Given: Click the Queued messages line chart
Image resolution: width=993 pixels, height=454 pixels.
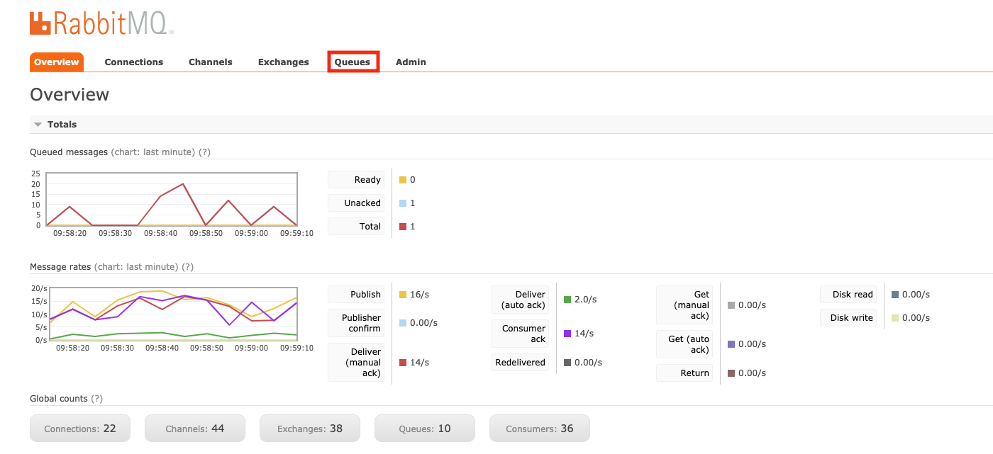Looking at the screenshot, I should click(171, 199).
